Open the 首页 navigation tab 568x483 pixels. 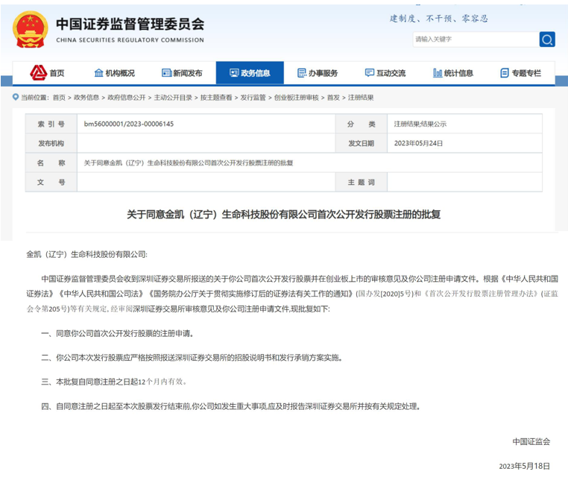tap(47, 73)
